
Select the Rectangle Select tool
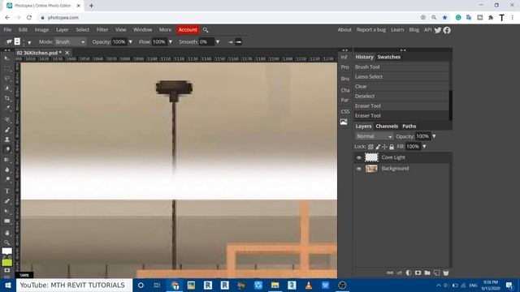(x=7, y=68)
